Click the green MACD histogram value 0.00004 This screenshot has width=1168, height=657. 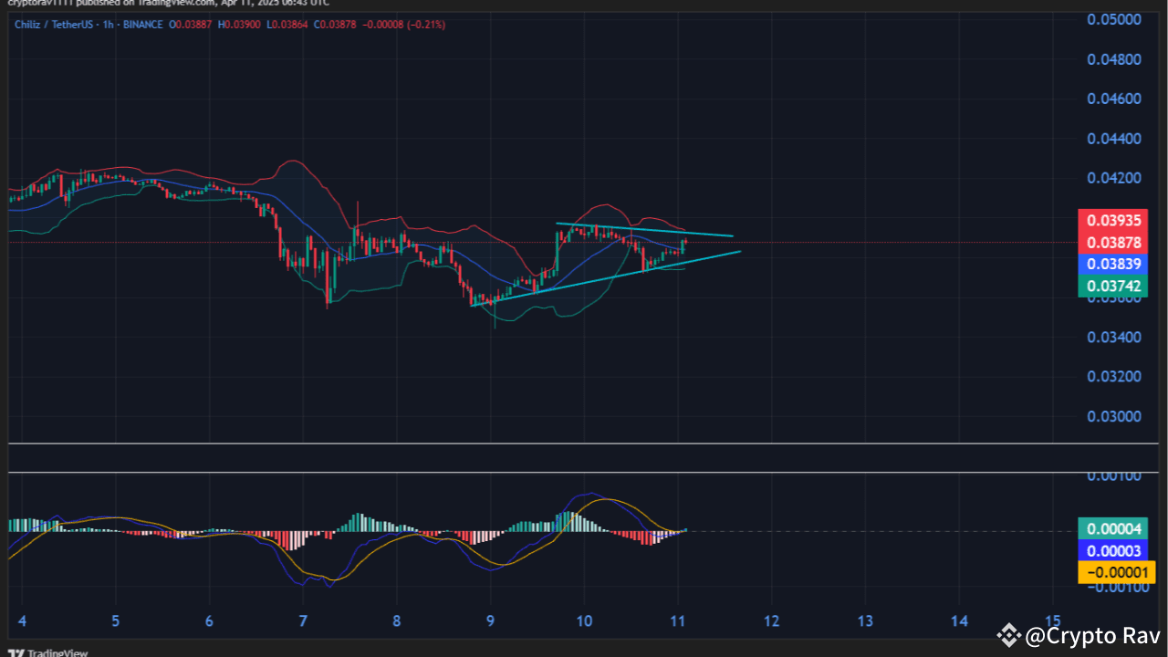(x=1113, y=528)
